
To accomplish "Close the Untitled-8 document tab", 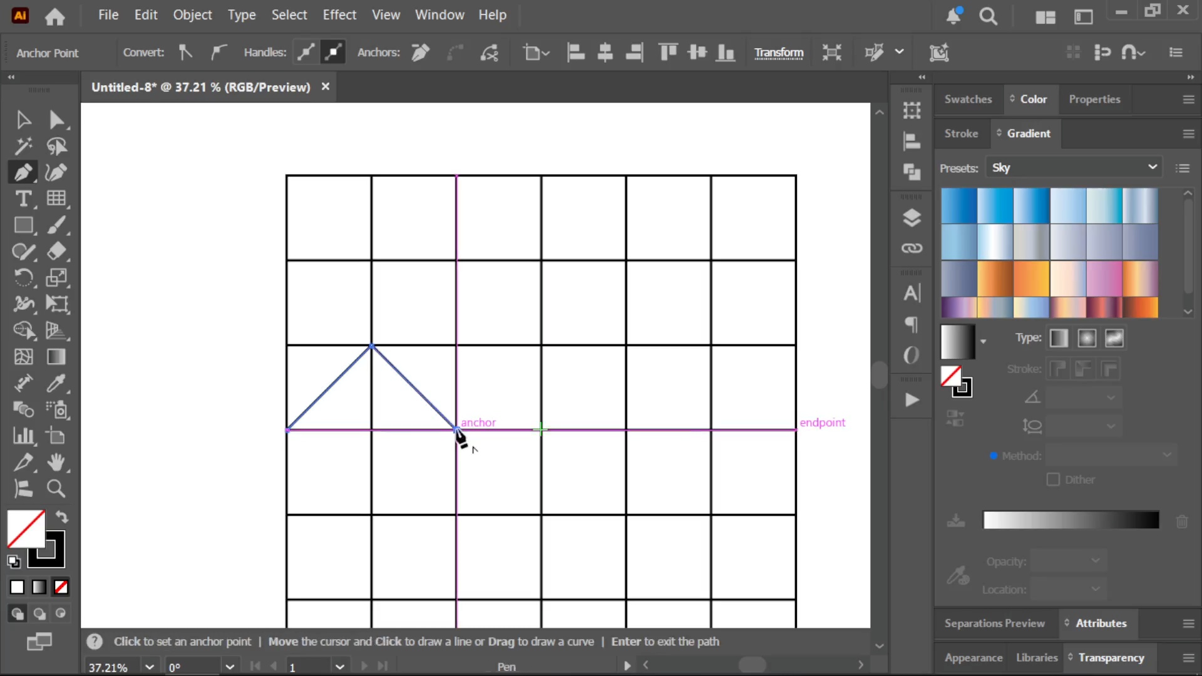I will [325, 86].
